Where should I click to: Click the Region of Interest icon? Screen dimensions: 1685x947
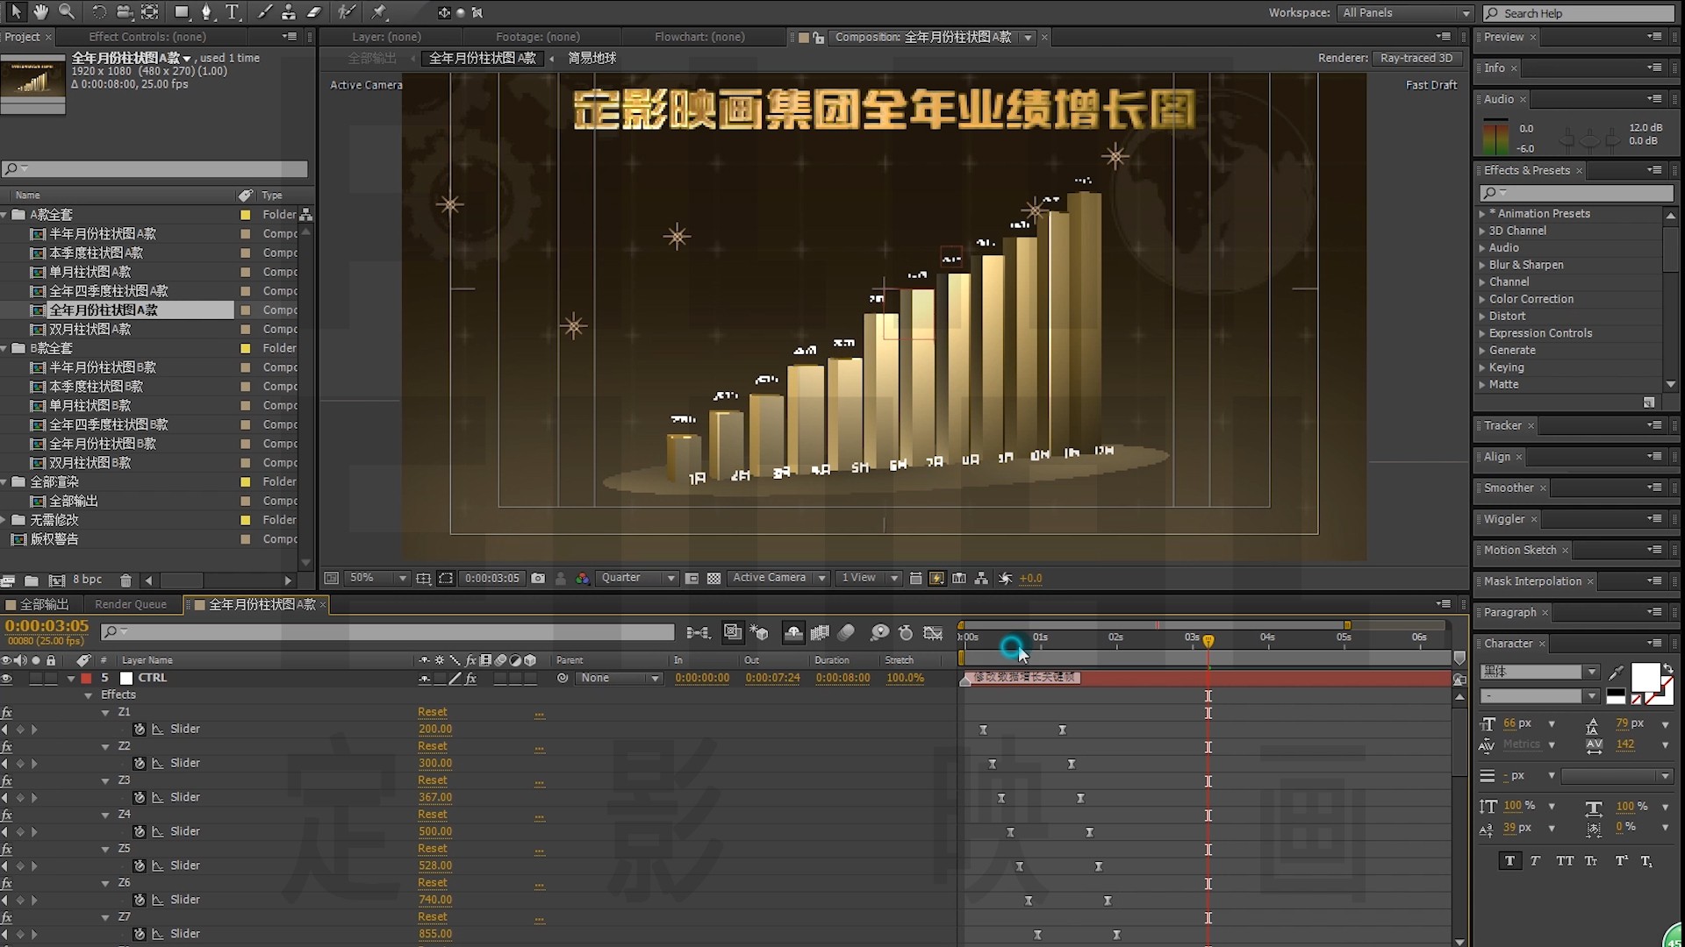click(446, 578)
